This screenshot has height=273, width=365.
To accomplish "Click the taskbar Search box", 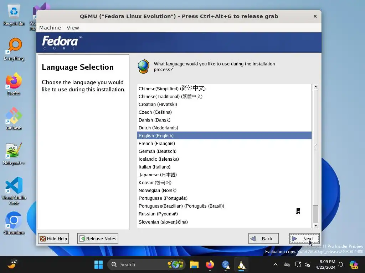I will (146, 264).
